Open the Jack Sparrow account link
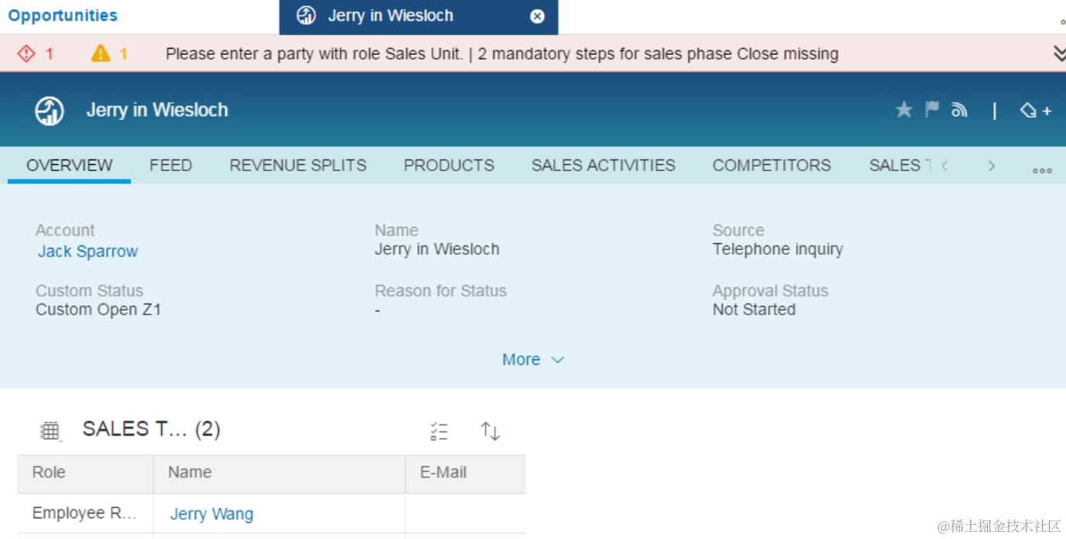This screenshot has height=539, width=1066. point(88,252)
